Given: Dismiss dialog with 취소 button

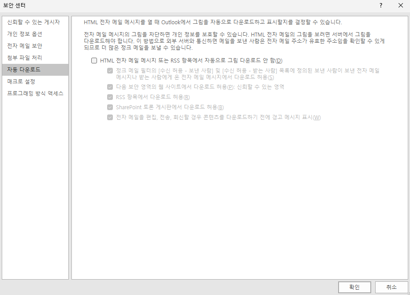Looking at the screenshot, I should [391, 287].
